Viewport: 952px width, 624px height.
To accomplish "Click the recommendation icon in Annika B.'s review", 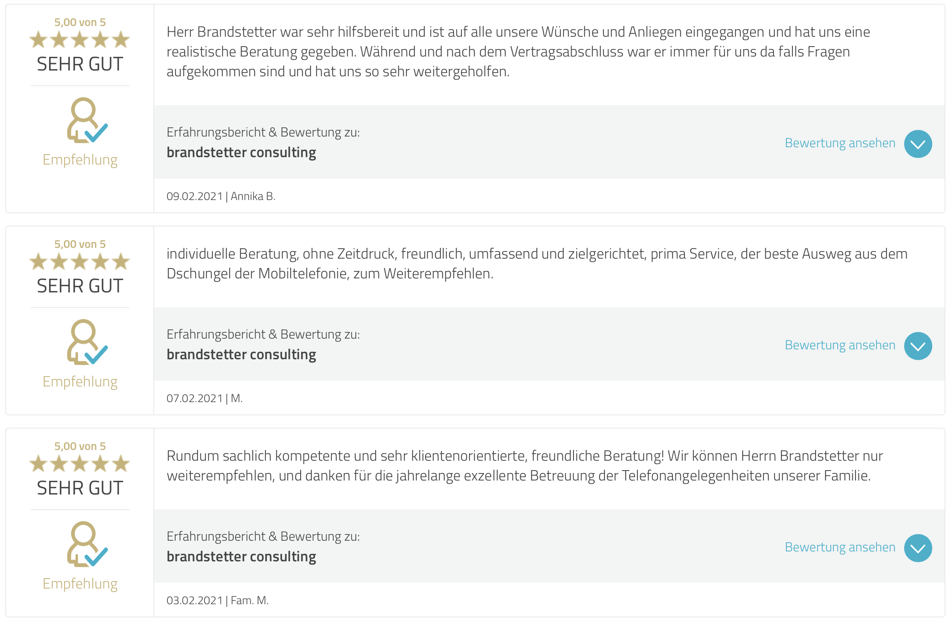I will 87,120.
